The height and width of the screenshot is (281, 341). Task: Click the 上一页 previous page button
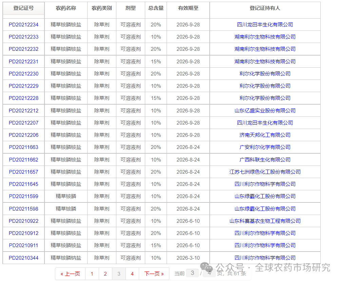click(70, 274)
